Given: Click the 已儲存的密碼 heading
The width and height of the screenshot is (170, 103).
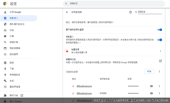Looking at the screenshot, I should click(72, 72).
